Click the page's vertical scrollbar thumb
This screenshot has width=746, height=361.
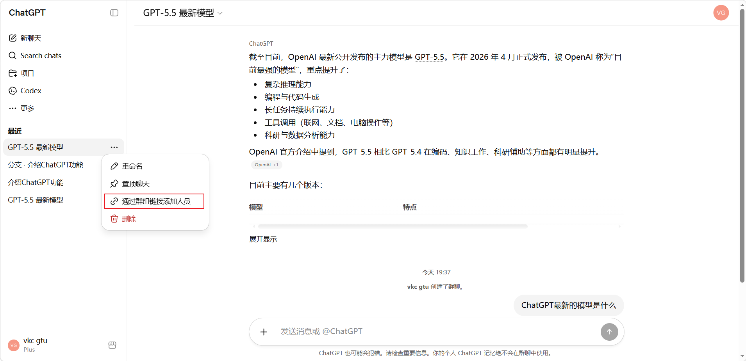pos(742,145)
